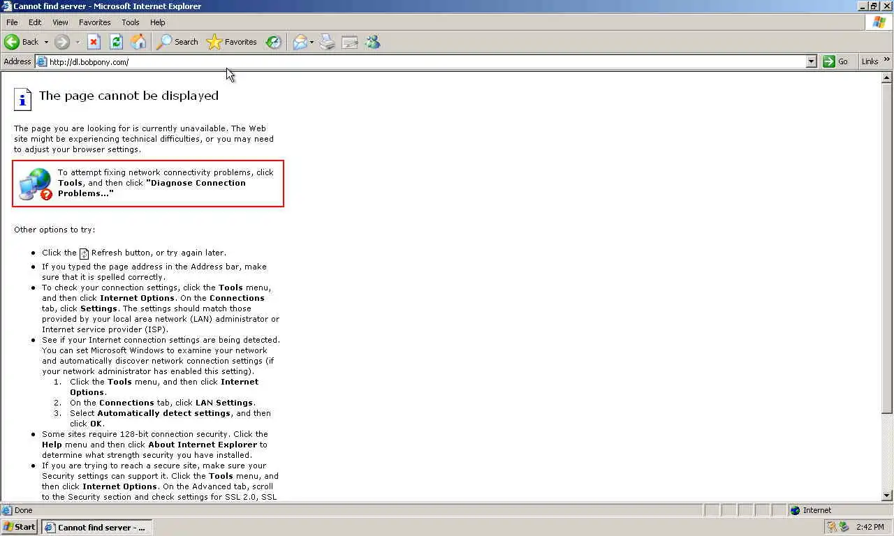
Task: Click 'About Internet Explorer' bold text
Action: point(203,445)
